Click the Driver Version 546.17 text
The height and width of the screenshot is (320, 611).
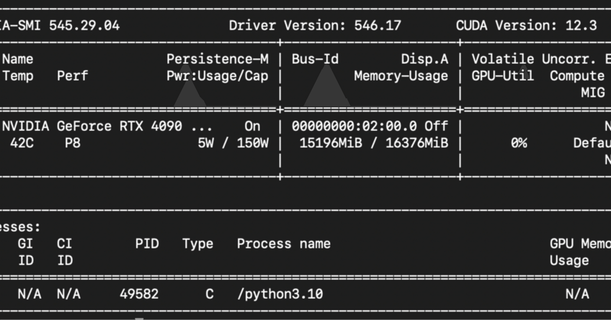[x=316, y=25]
